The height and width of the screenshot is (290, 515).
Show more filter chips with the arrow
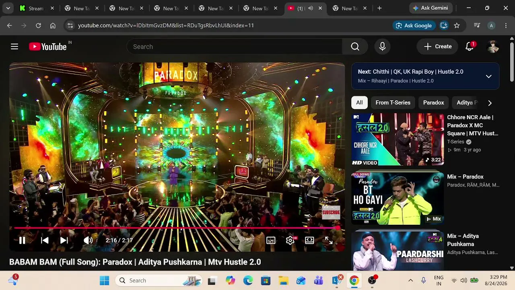coord(490,103)
